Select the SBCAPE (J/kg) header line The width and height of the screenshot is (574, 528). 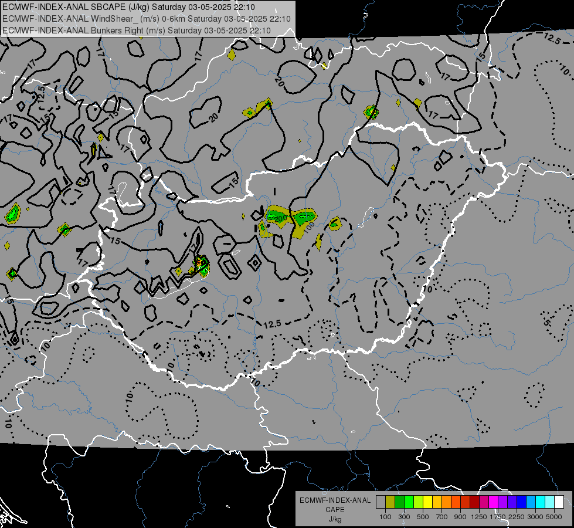point(129,7)
